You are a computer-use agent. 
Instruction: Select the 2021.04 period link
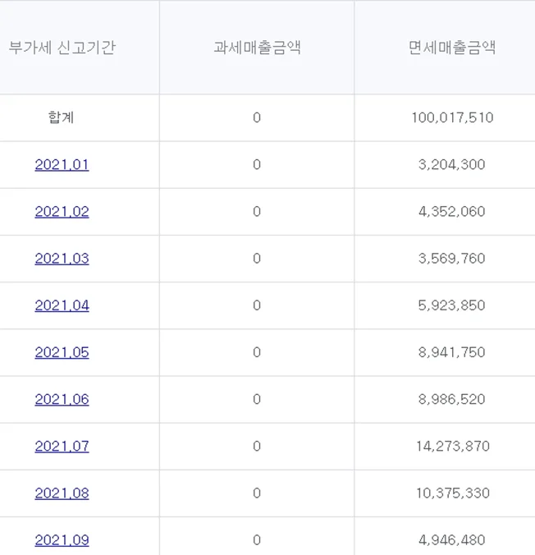click(x=62, y=305)
